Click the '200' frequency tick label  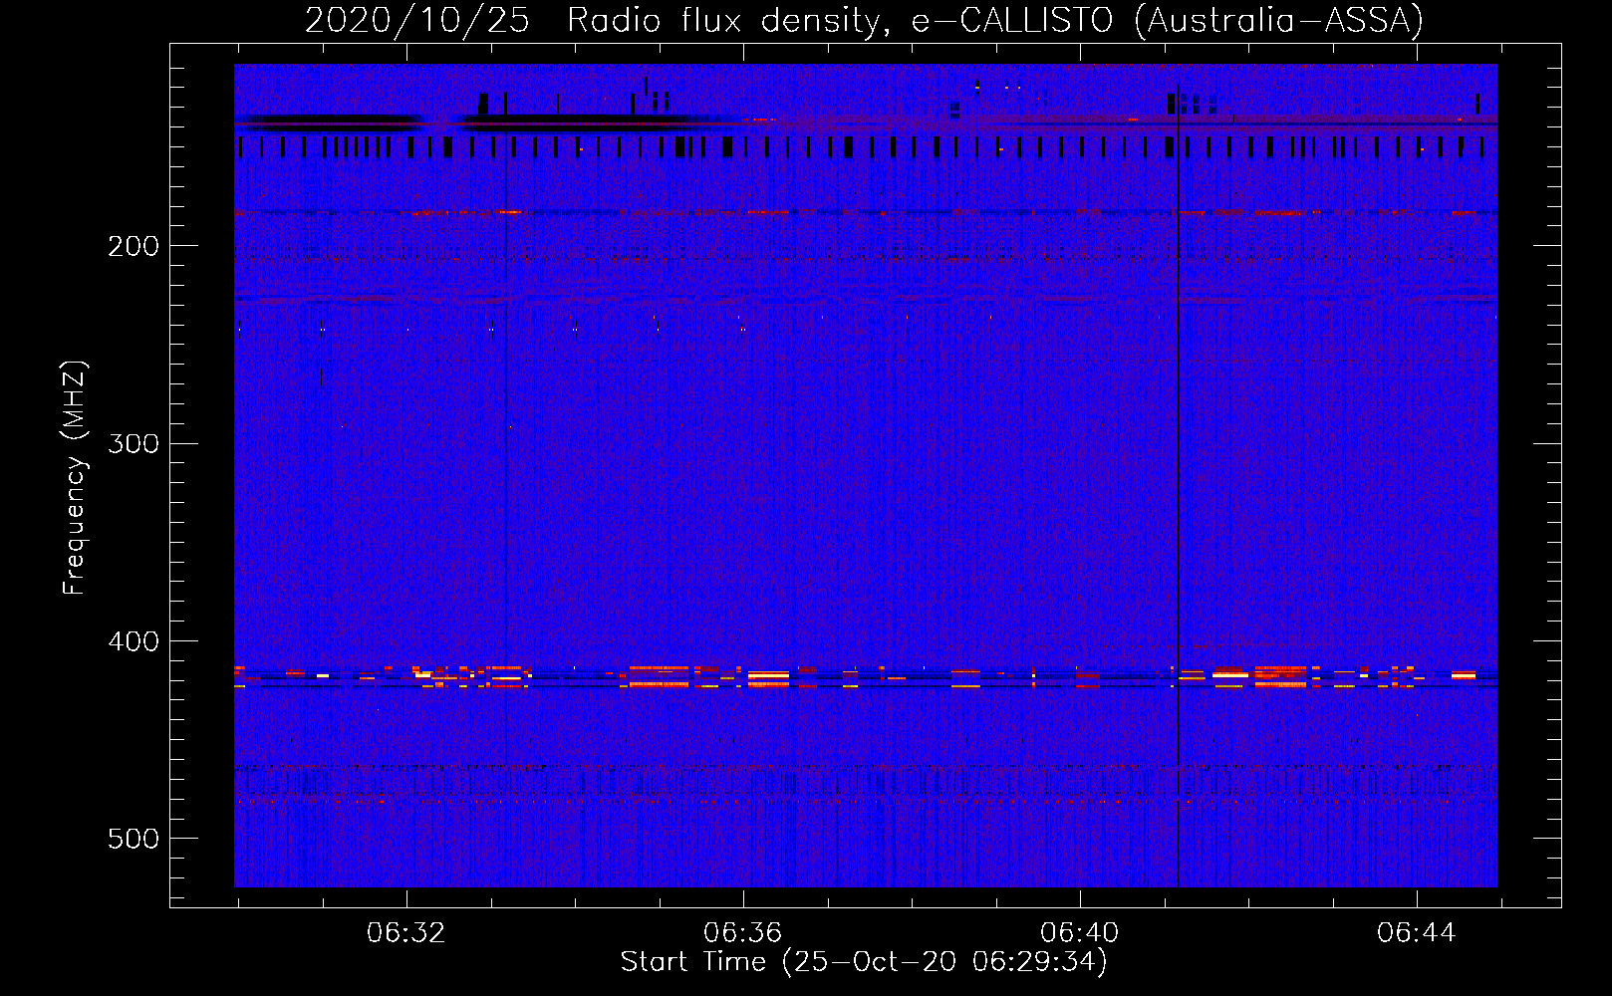(x=134, y=246)
